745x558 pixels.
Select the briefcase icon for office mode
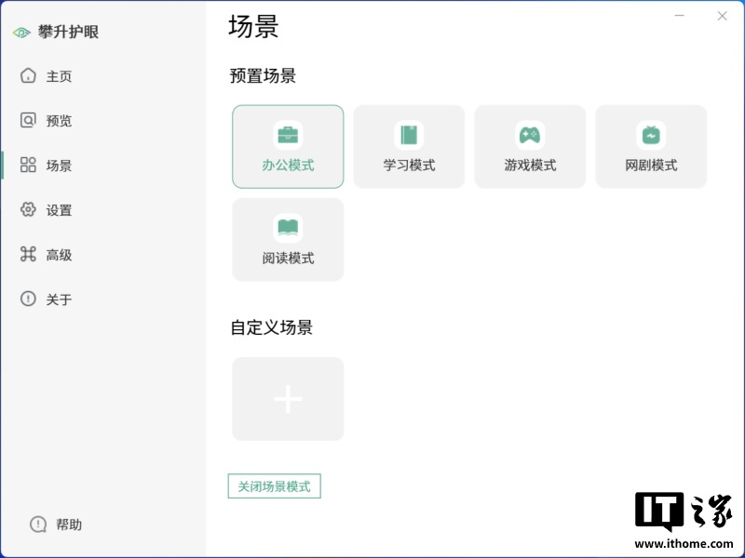[288, 135]
